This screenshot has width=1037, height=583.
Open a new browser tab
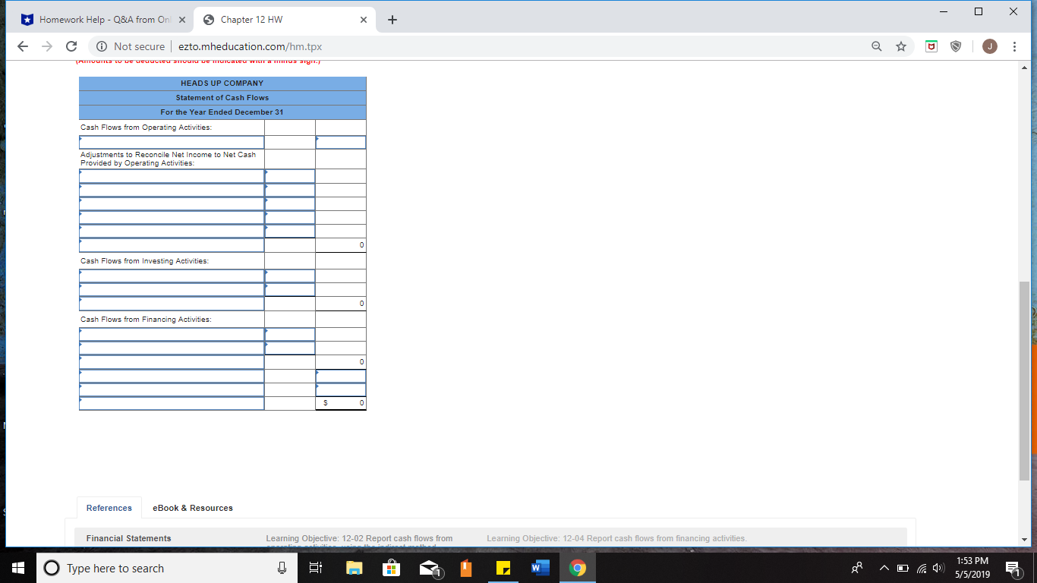pos(392,20)
